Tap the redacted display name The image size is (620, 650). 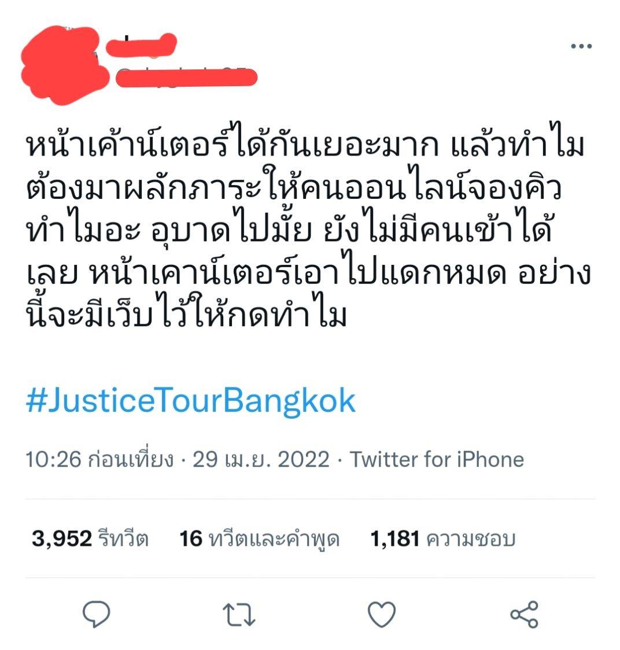pyautogui.click(x=142, y=44)
